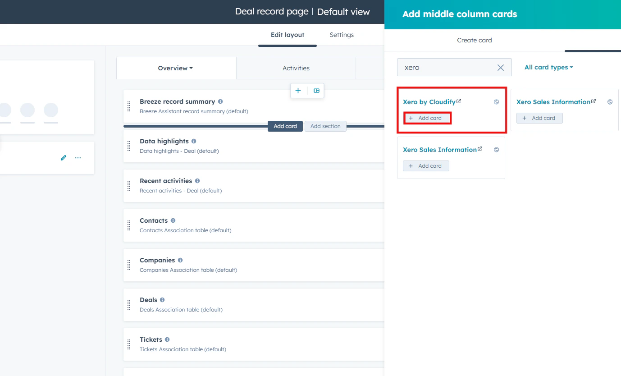Click the drag handle of Tickets card

click(x=129, y=344)
